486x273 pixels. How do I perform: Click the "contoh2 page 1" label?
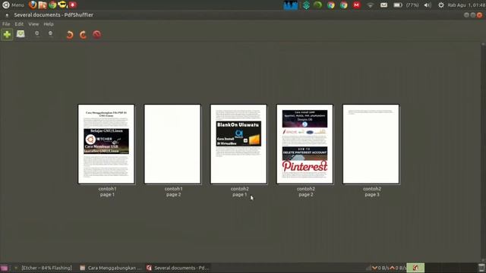tap(240, 192)
